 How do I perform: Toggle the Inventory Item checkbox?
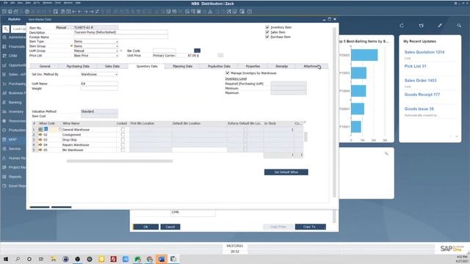pyautogui.click(x=267, y=27)
